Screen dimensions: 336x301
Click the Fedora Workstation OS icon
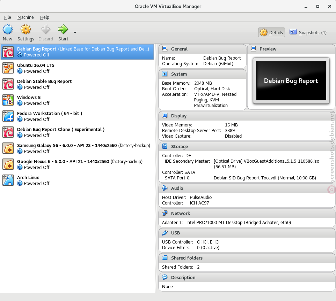[x=8, y=116]
